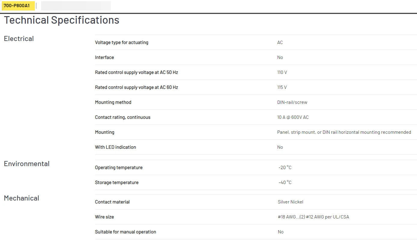Select the Electrical section heading

19,39
